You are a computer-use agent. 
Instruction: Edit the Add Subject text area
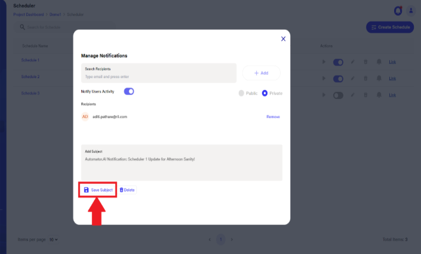point(182,163)
